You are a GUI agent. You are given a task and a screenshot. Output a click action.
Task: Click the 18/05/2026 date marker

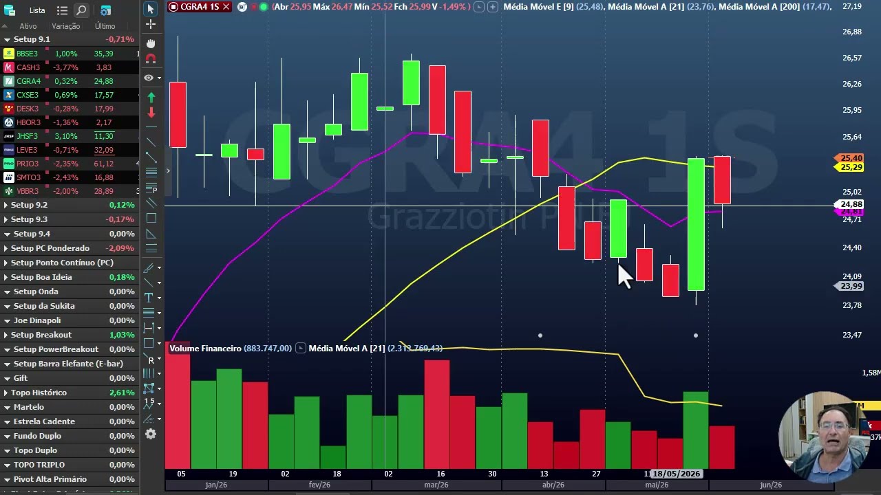(676, 474)
